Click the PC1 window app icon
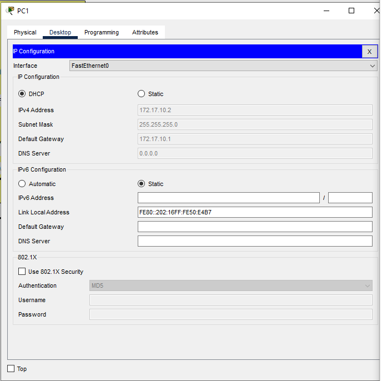This screenshot has height=381, width=382. (x=10, y=11)
